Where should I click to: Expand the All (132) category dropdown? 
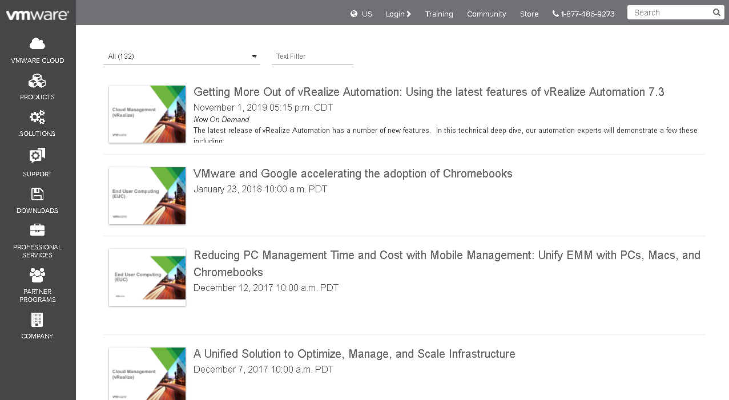pos(254,56)
